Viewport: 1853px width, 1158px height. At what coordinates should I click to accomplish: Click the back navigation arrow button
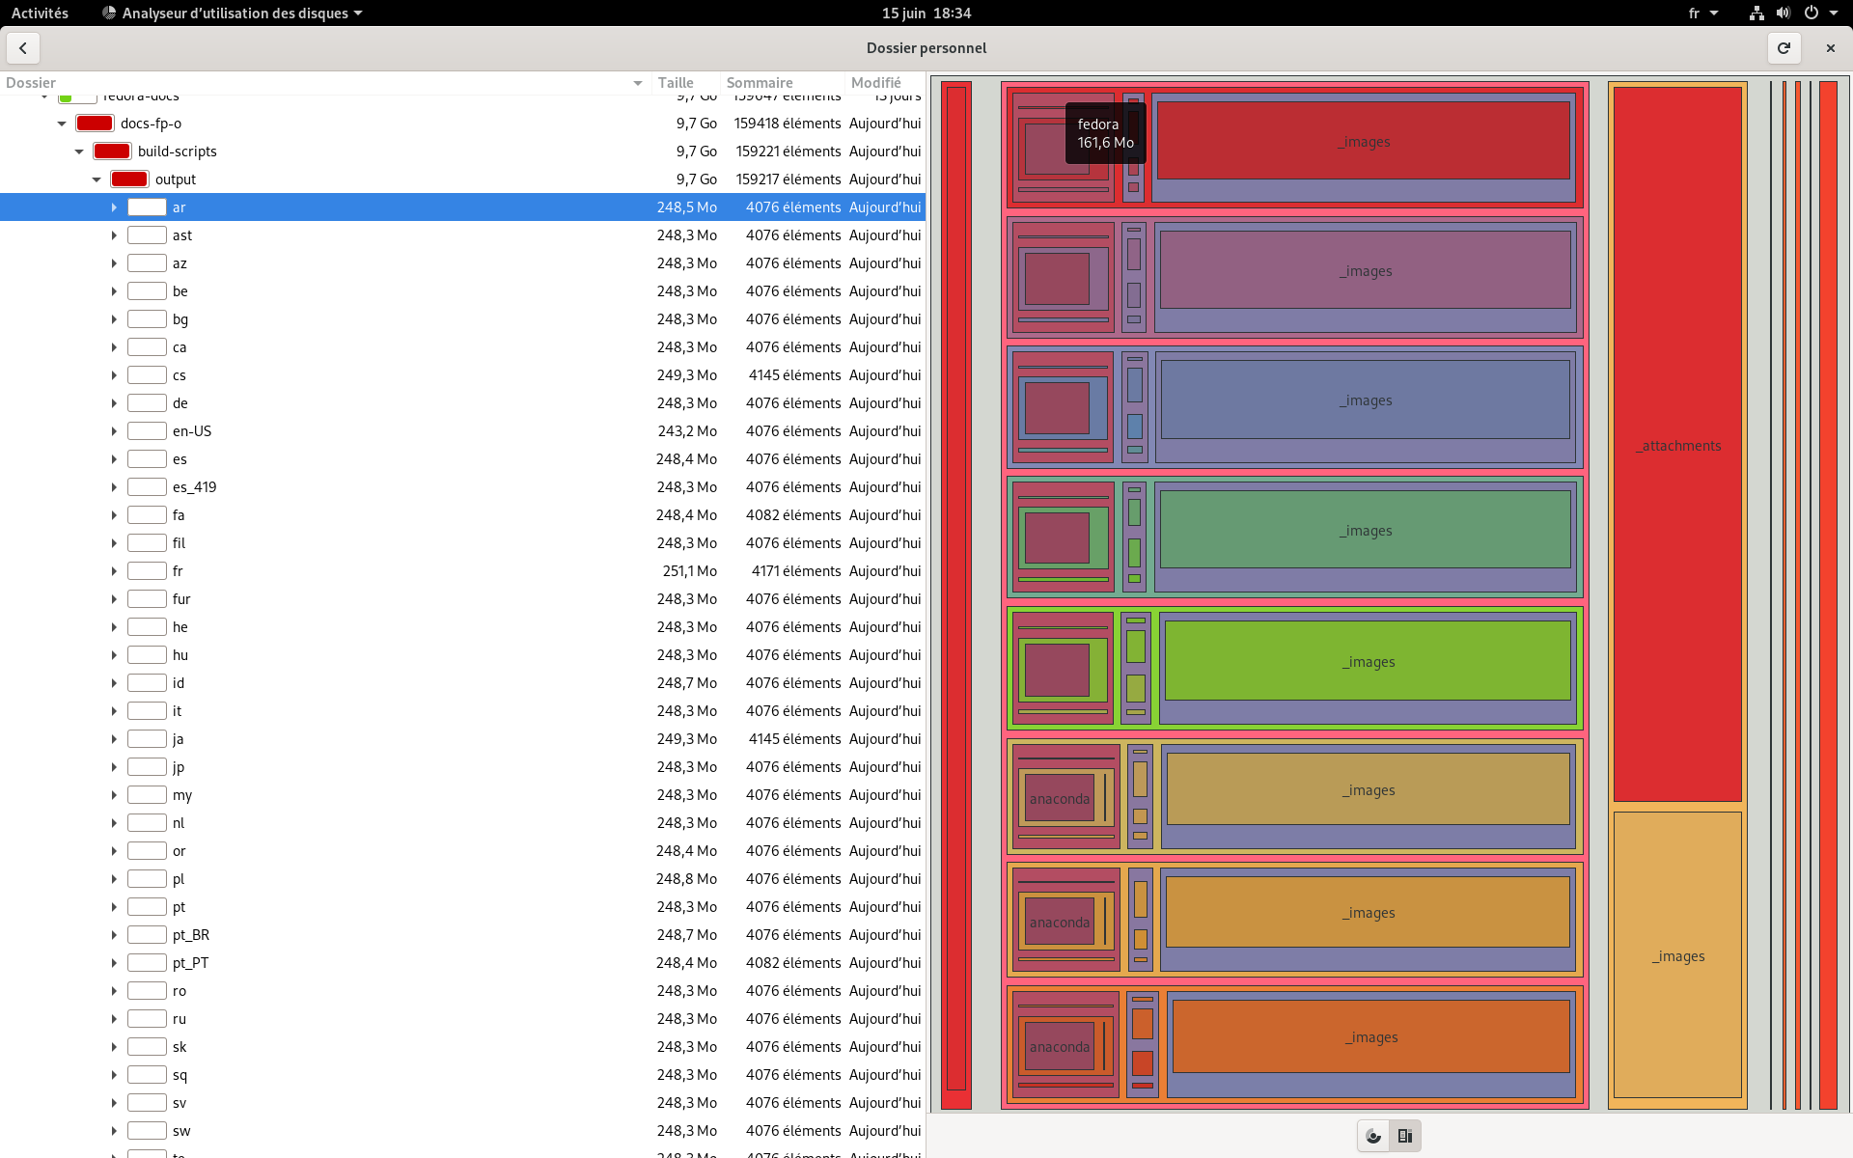tap(23, 48)
